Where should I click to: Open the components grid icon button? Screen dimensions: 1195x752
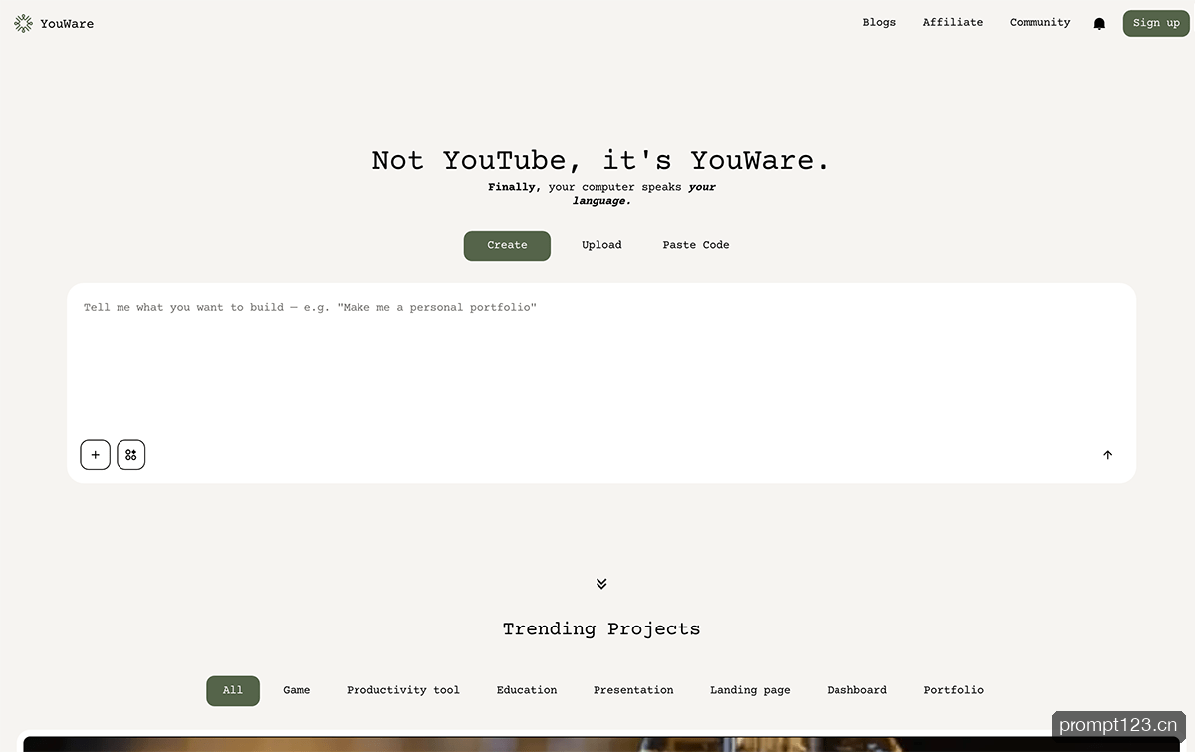pyautogui.click(x=131, y=455)
